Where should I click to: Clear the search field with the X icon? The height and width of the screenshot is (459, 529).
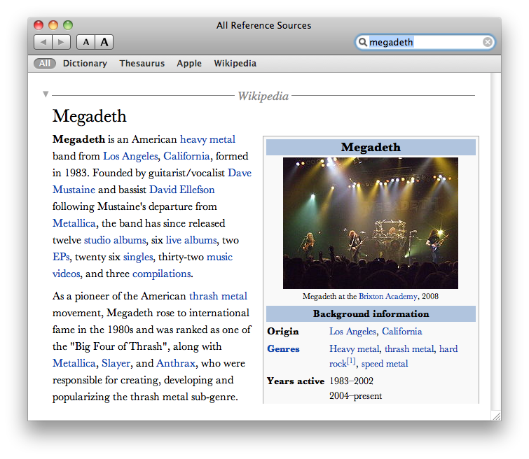[x=487, y=42]
